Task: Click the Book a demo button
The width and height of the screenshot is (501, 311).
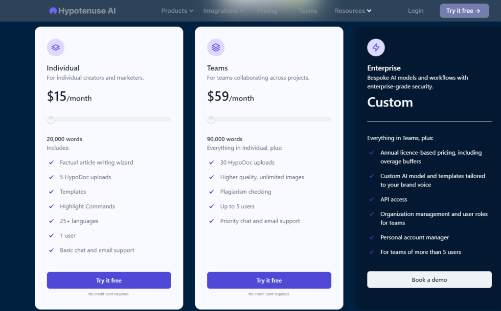Action: click(429, 280)
